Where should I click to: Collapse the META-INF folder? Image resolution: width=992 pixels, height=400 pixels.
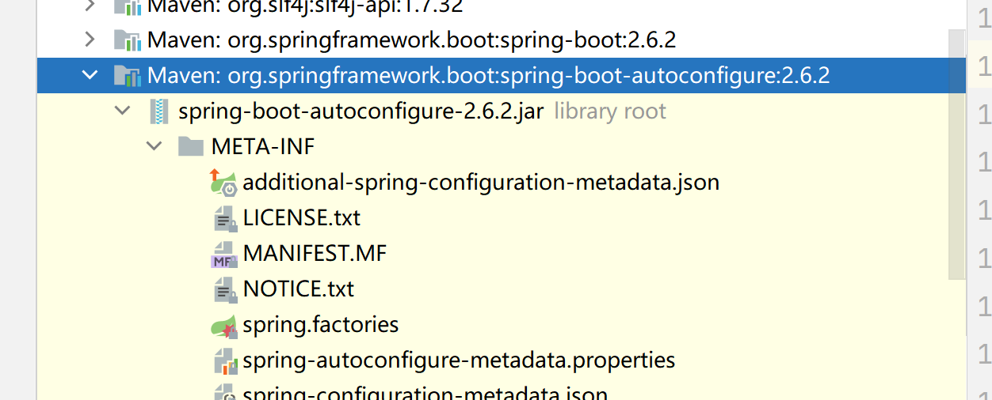pos(154,146)
